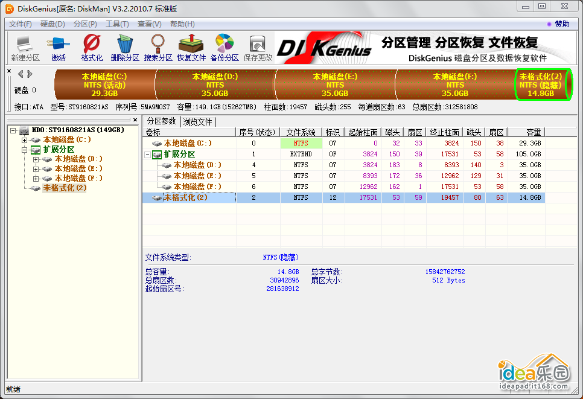Open the 工具(T) menu

117,24
